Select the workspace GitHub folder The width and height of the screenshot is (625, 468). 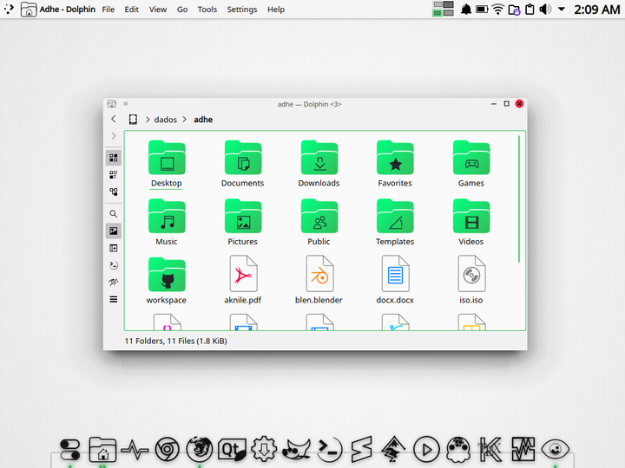tap(167, 281)
